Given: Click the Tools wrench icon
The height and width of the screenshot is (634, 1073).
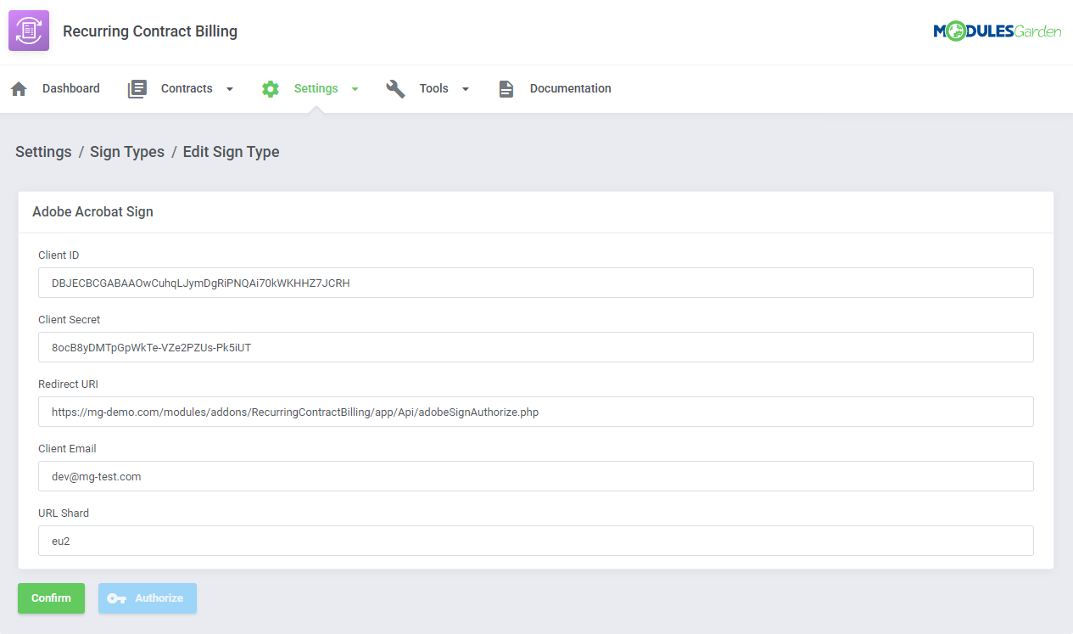Looking at the screenshot, I should click(395, 88).
